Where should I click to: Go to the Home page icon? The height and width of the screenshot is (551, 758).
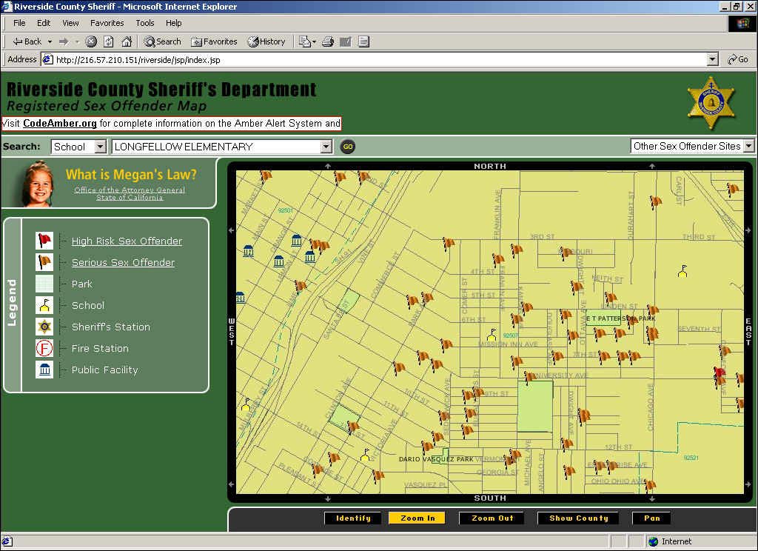(127, 41)
